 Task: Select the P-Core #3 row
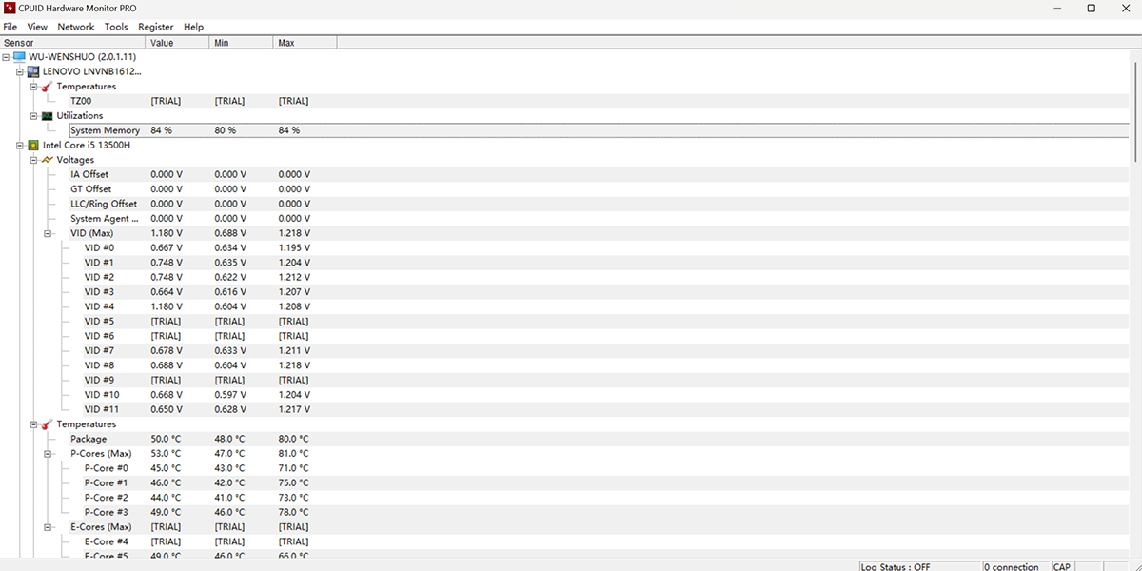[606, 512]
